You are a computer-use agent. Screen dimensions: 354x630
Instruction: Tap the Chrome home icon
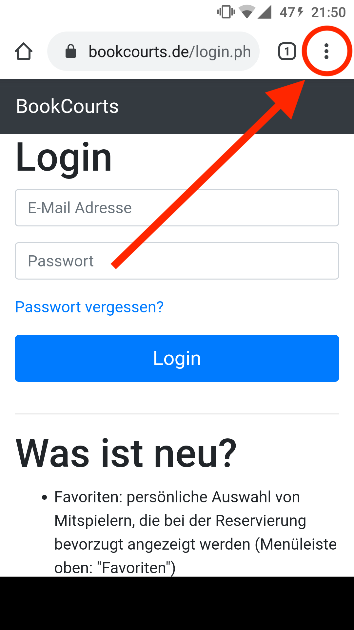(x=24, y=52)
